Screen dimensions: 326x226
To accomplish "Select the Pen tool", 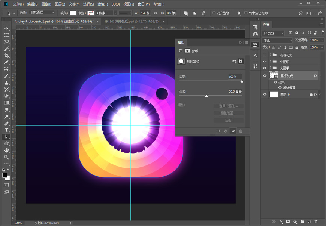I will (x=6, y=123).
